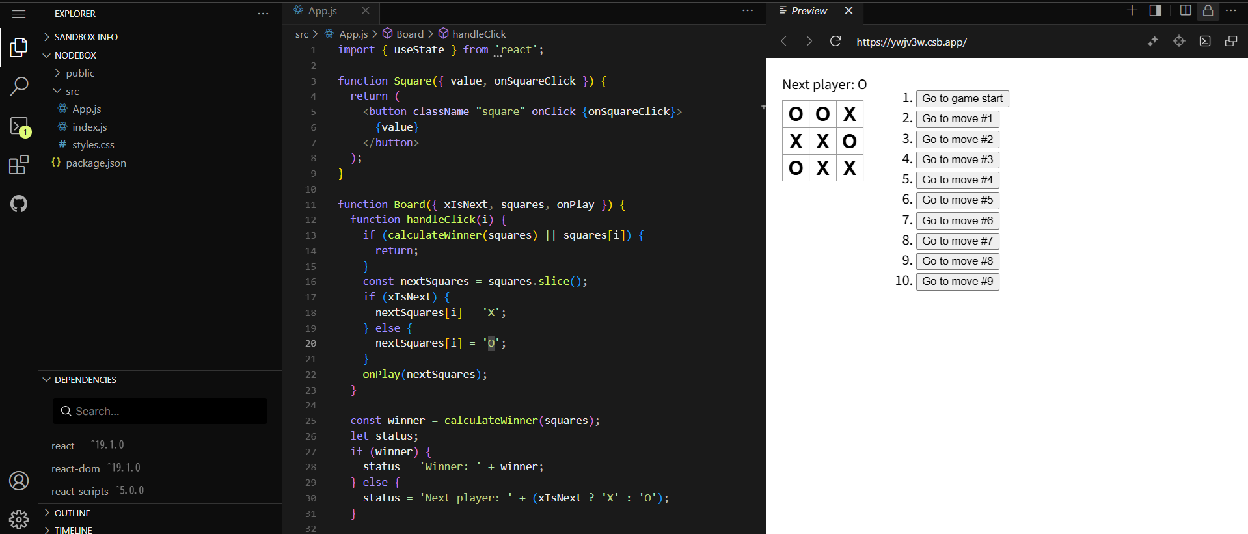Image resolution: width=1248 pixels, height=534 pixels.
Task: Open index.js in the file tree
Action: tap(89, 127)
